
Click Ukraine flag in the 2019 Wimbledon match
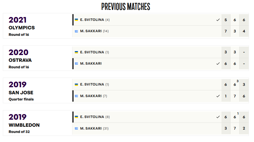76,117
